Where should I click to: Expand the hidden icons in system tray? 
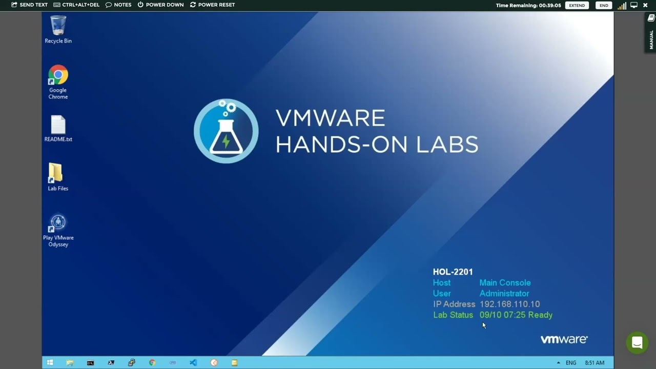tap(558, 362)
